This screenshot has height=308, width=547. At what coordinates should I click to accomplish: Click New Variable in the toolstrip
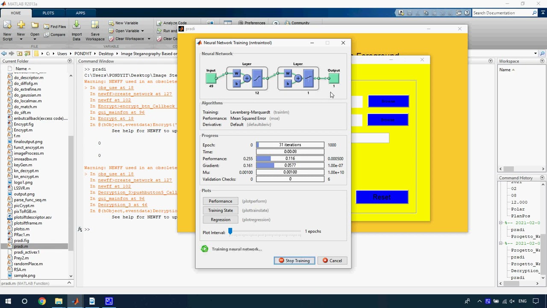tap(124, 23)
